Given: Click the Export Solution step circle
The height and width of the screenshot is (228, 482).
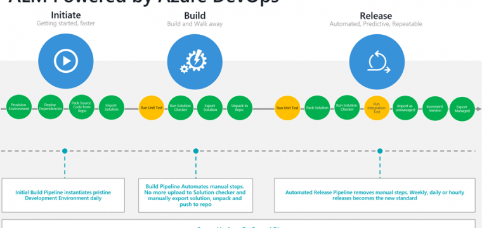Looking at the screenshot, I should coord(210,108).
